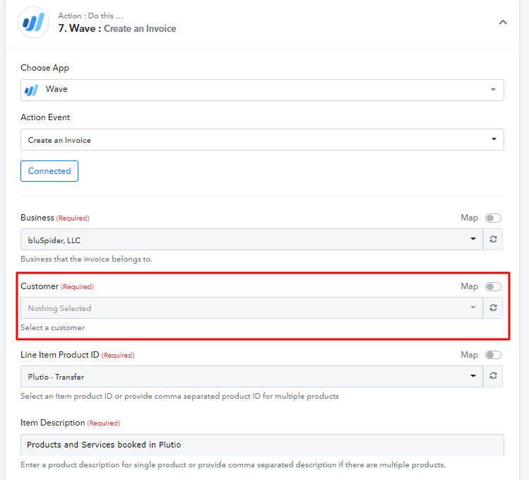Refresh the Customer field list
529x480 pixels.
coord(493,308)
